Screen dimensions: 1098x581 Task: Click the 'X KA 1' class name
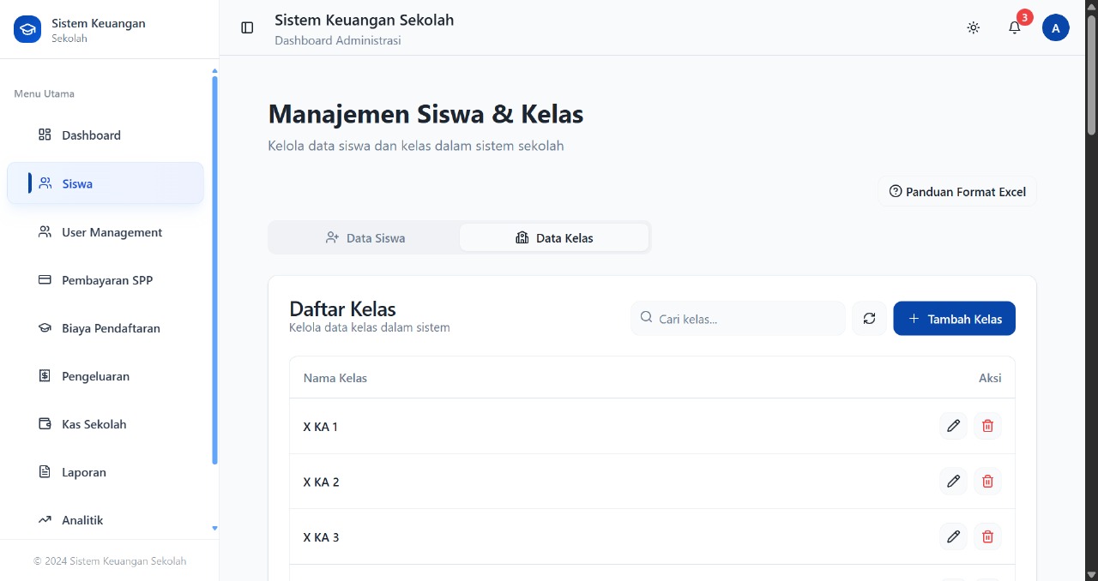coord(321,427)
